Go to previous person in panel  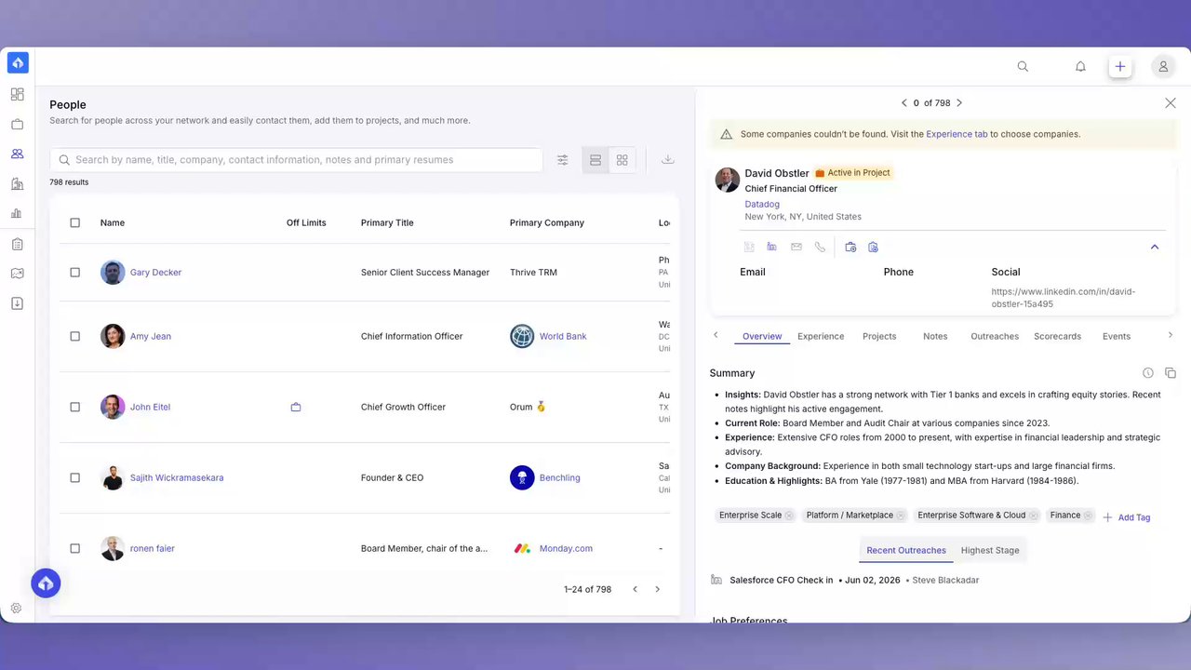(903, 103)
